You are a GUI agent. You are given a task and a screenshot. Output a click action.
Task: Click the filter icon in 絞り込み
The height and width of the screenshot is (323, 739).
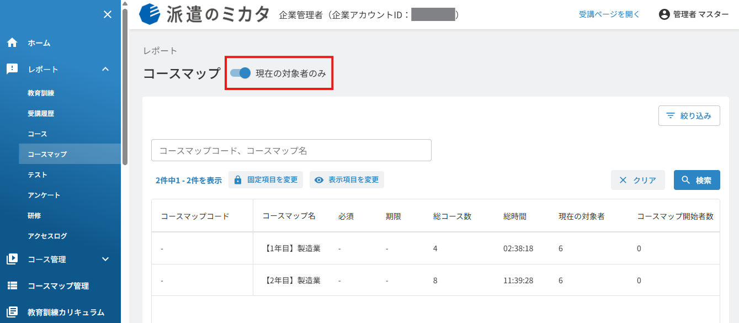click(671, 116)
